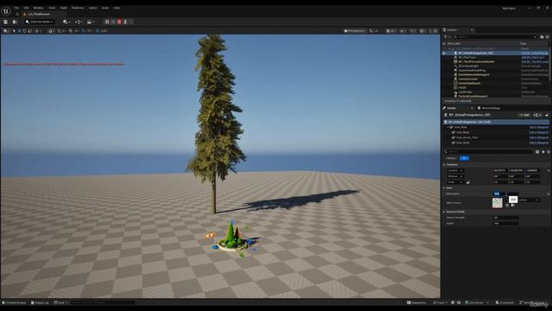Open the File menu
The width and height of the screenshot is (552, 311).
tap(16, 8)
